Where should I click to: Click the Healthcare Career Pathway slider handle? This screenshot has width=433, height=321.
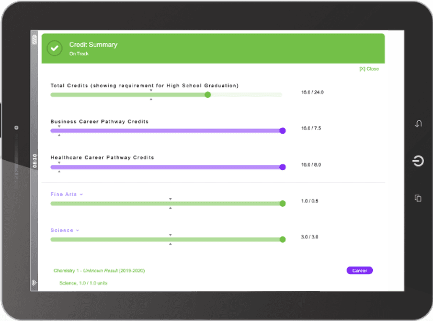(282, 167)
